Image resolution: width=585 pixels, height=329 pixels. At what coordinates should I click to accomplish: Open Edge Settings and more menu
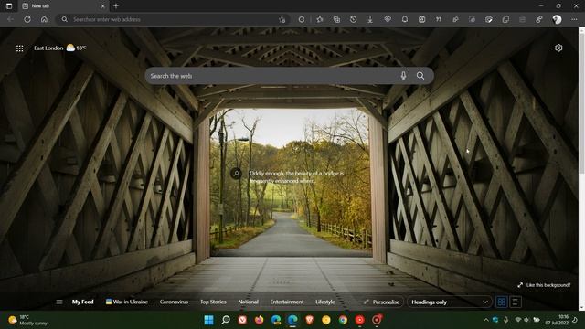click(x=574, y=19)
